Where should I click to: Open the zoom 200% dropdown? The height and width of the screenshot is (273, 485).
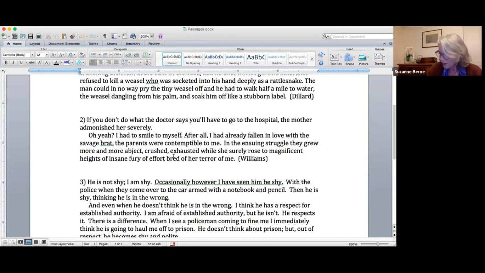pos(152,36)
